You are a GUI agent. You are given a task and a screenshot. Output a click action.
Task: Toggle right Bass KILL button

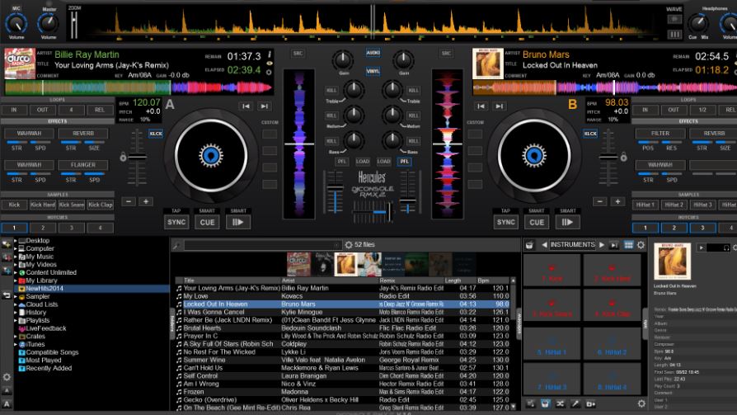click(414, 141)
